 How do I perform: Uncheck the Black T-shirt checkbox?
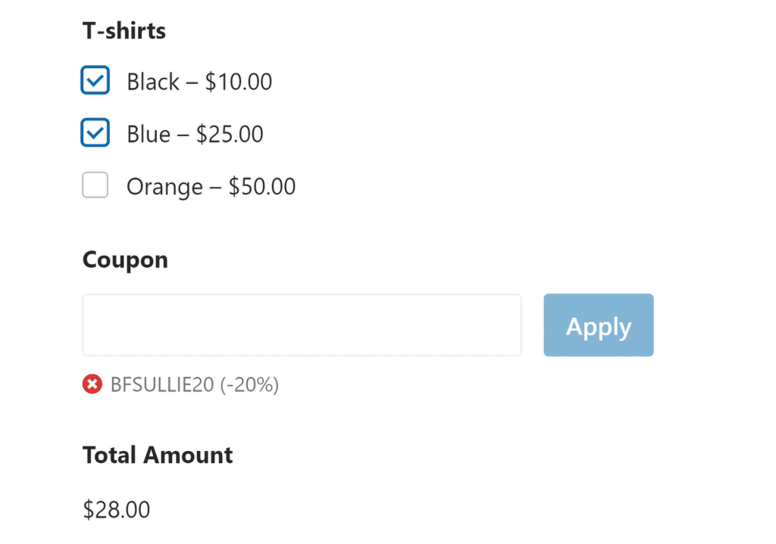95,80
